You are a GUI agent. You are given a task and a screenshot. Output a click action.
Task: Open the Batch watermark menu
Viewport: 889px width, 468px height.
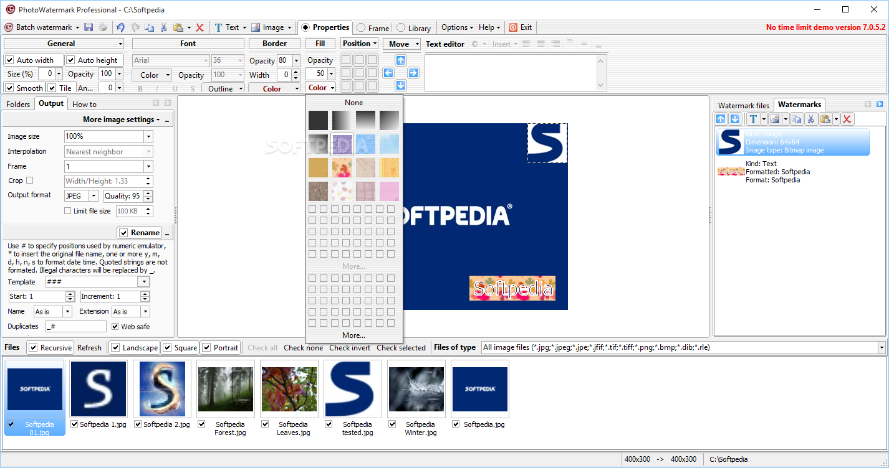43,27
